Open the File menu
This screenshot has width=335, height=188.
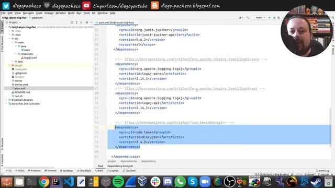tap(3, 13)
